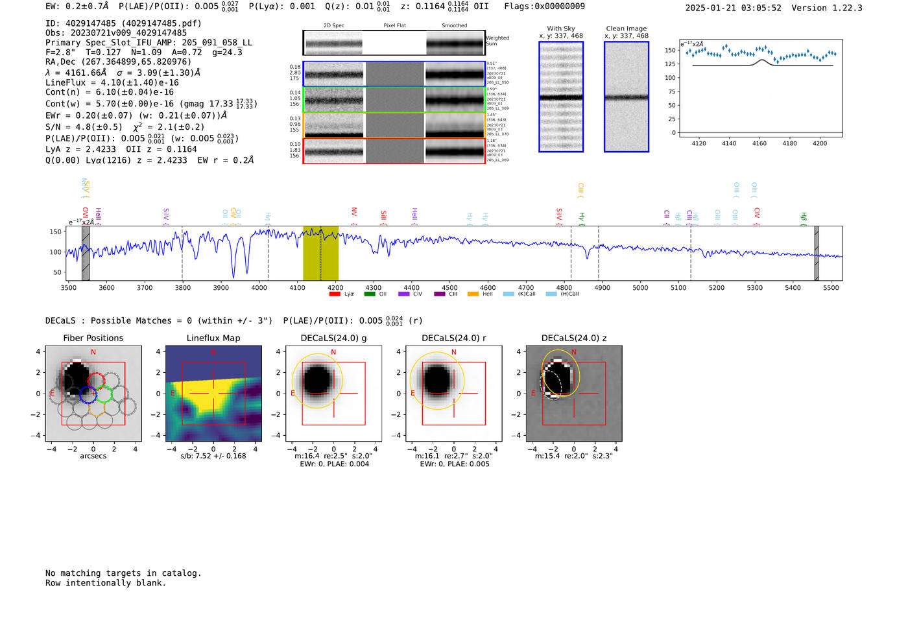Click the zoomed emission line plot
Viewport: 908px width, 618px height.
(x=761, y=88)
